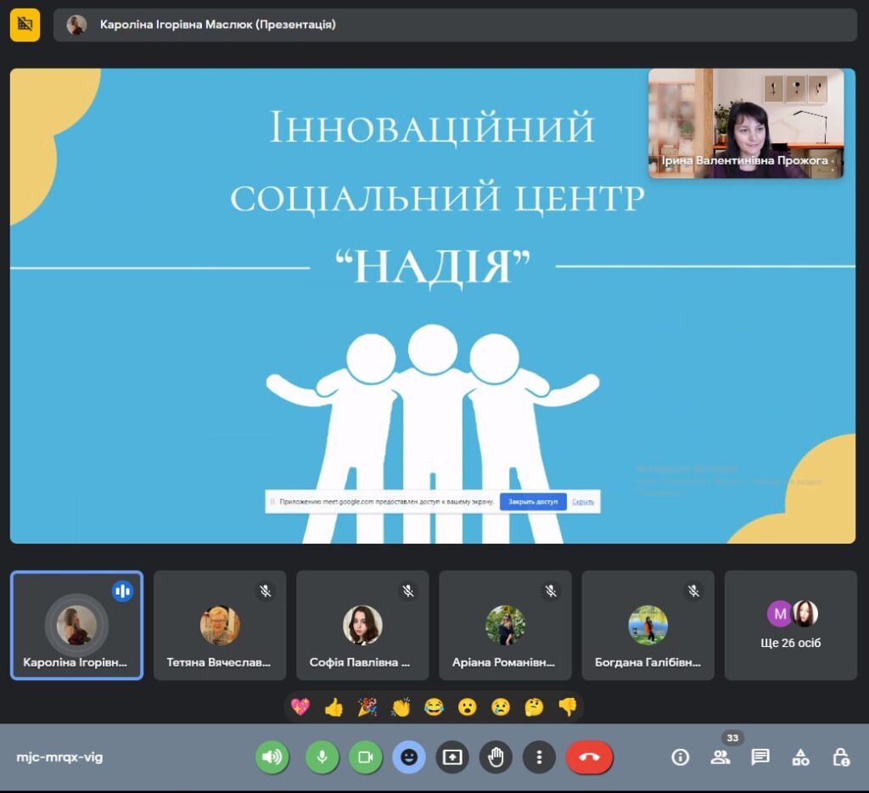Click the yellow icon beside presenter name
Screen dimensions: 869x793
[x=25, y=25]
